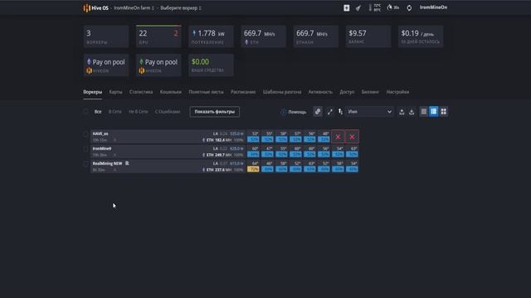This screenshot has height=298, width=531.
Task: Open the IronMine9 worker row
Action: pos(168,151)
